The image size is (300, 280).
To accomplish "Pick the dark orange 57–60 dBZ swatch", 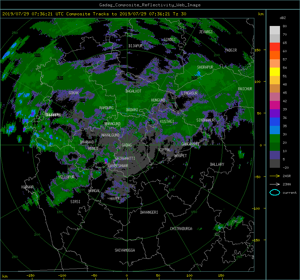I will [x=275, y=55].
